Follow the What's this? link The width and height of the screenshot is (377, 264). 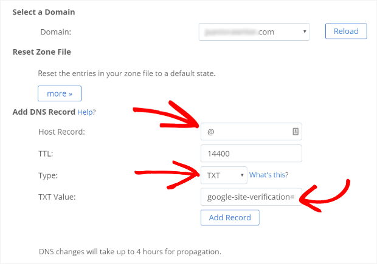click(269, 175)
